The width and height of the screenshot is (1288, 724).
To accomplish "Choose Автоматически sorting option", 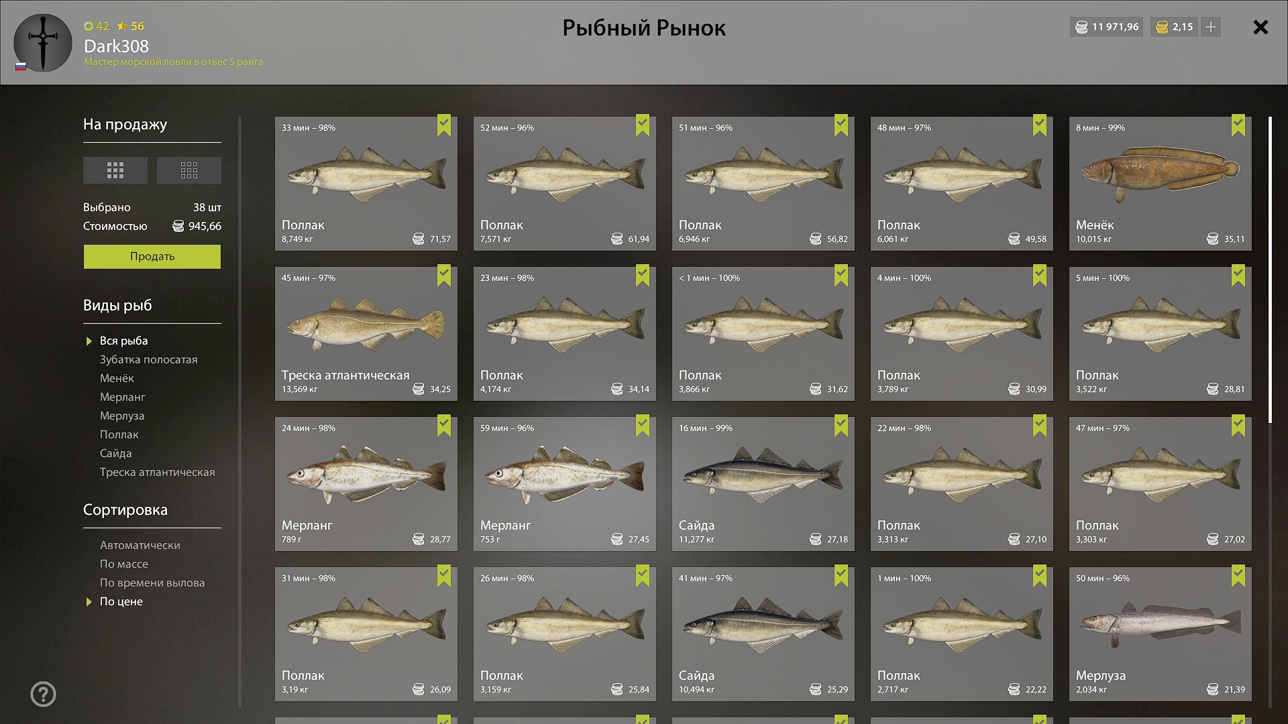I will coord(140,545).
